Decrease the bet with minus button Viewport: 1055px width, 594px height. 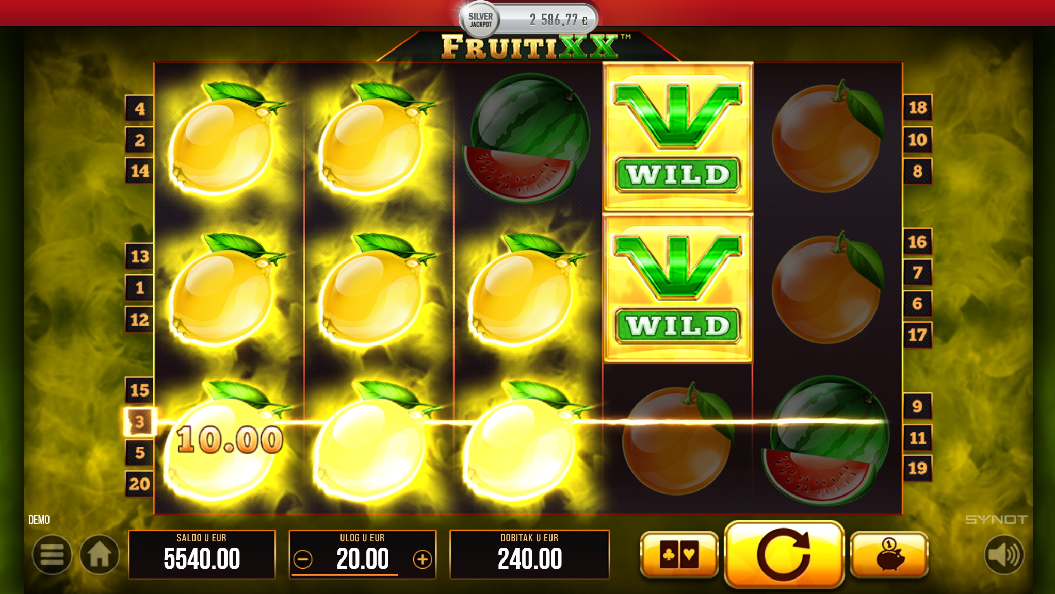coord(303,559)
